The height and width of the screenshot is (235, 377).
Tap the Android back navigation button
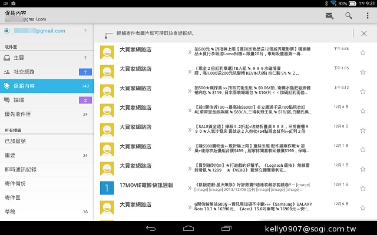point(151,229)
